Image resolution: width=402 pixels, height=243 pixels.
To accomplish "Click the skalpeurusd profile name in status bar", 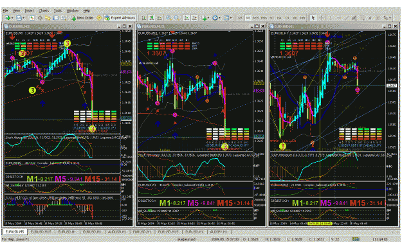I will pyautogui.click(x=186, y=239).
